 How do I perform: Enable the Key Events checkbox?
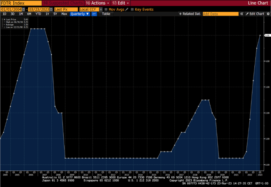click(133, 9)
